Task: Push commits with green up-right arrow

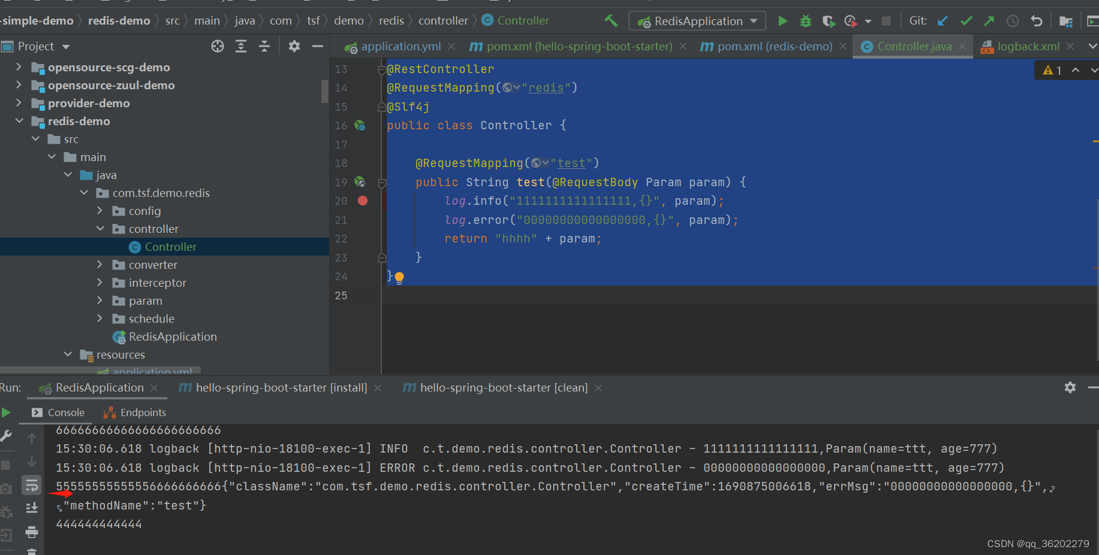Action: 989,21
